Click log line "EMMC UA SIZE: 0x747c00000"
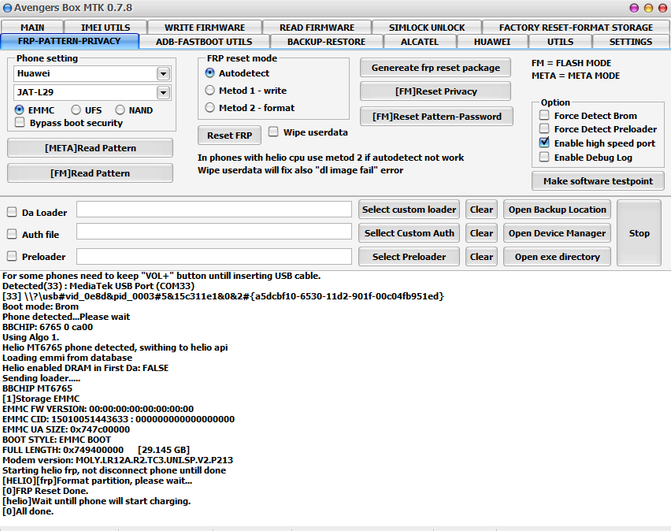This screenshot has height=531, width=671. pos(66,429)
